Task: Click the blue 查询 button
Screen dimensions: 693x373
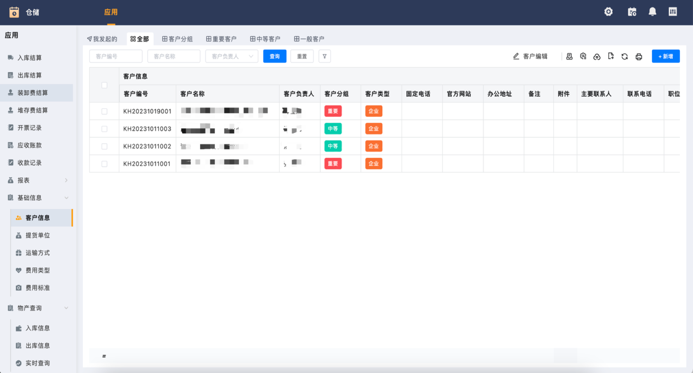Action: pos(275,56)
